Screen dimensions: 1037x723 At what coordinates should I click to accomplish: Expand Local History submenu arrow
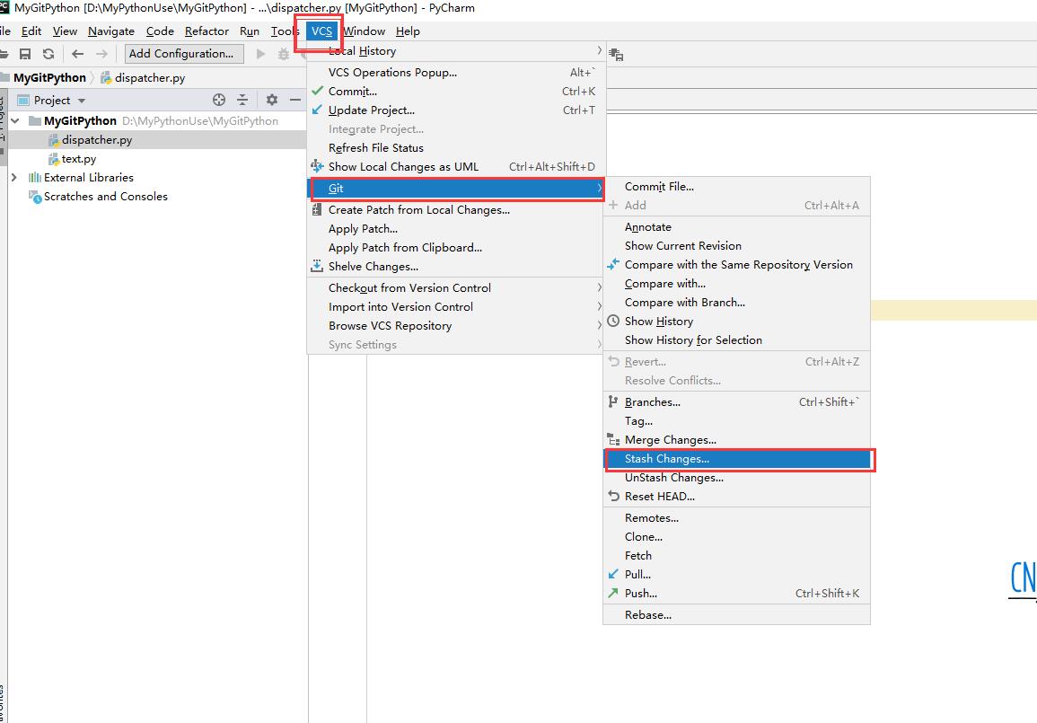[599, 51]
